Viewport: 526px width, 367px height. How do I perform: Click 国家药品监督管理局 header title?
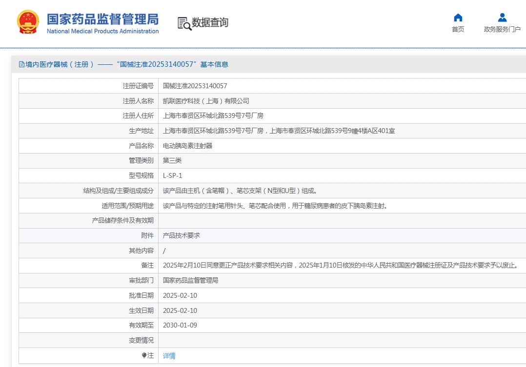[x=102, y=19]
